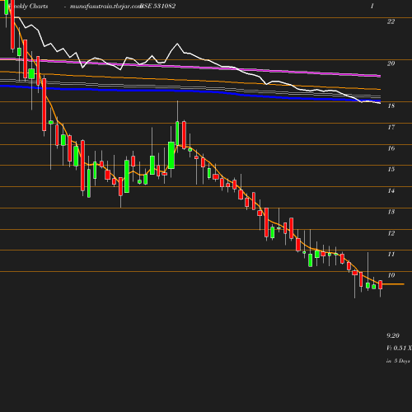Click the volume reading 'V: 0.51 X'
This screenshot has width=412, height=412.
[399, 348]
